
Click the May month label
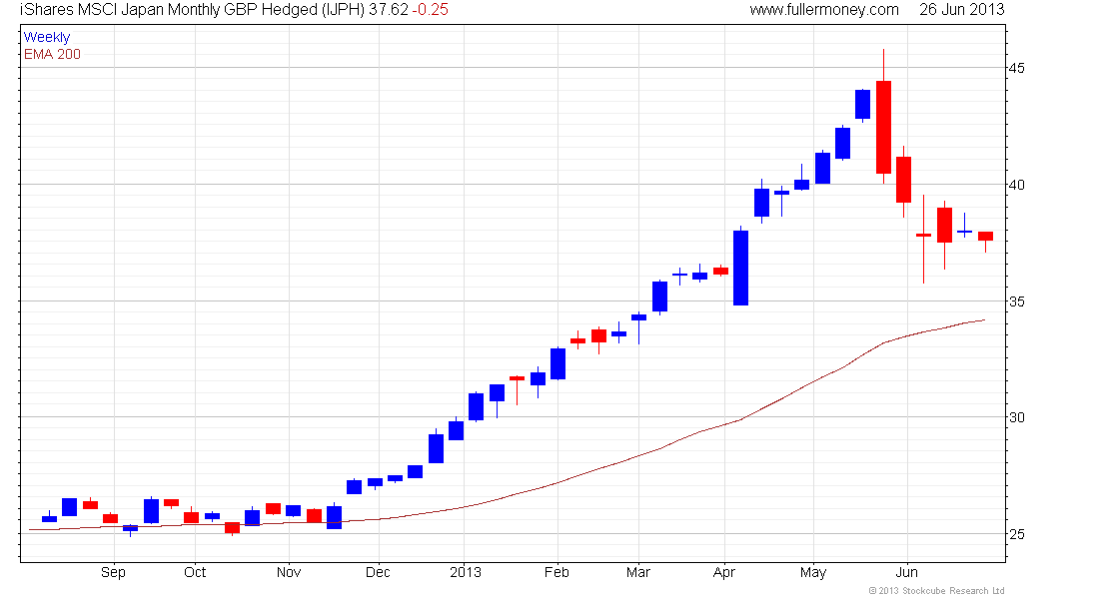click(813, 572)
